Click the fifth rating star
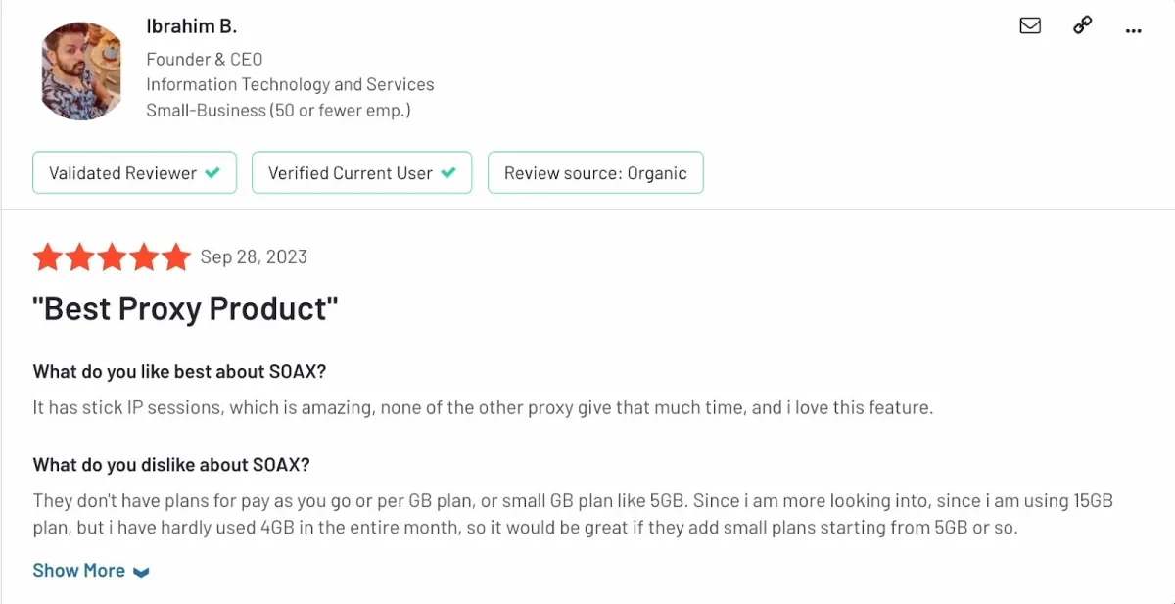The height and width of the screenshot is (604, 1175). (x=176, y=257)
